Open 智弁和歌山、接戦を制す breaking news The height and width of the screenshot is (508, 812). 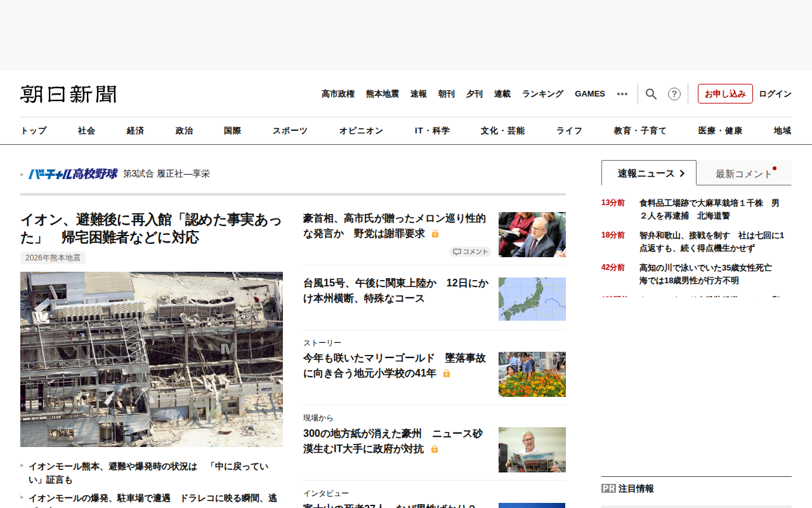712,242
